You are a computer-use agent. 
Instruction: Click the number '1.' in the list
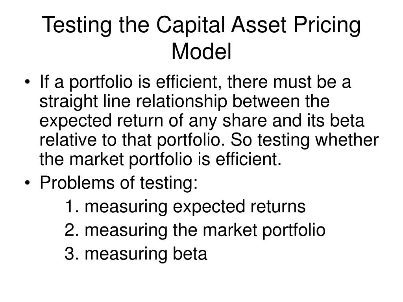(72, 206)
